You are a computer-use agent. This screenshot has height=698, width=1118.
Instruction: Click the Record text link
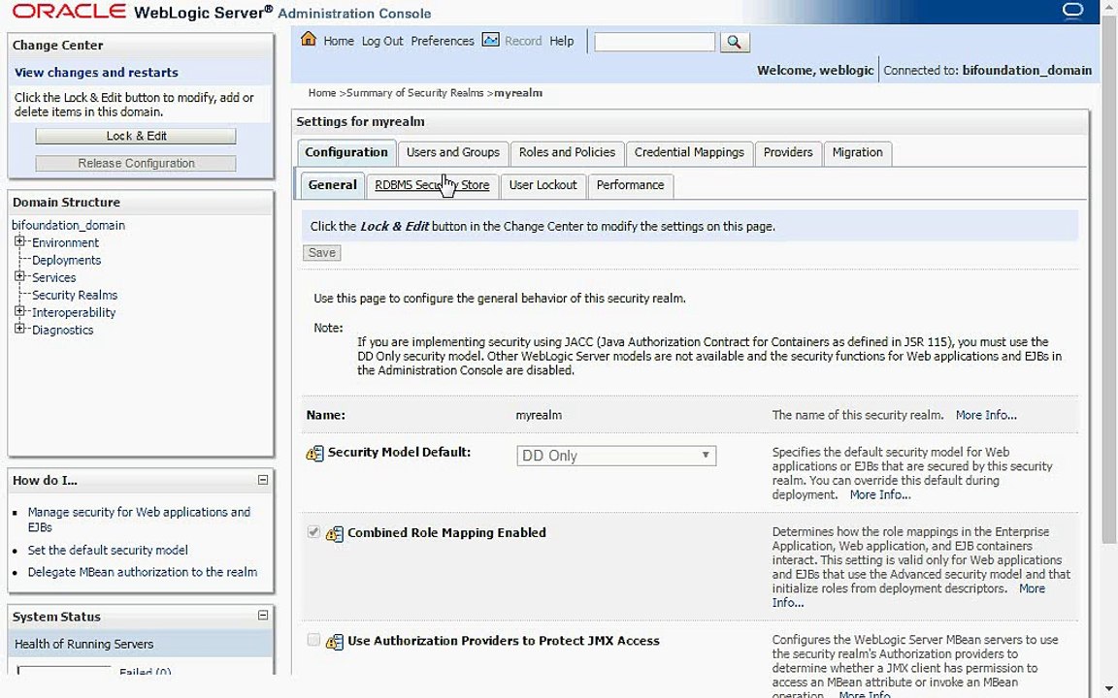(523, 42)
